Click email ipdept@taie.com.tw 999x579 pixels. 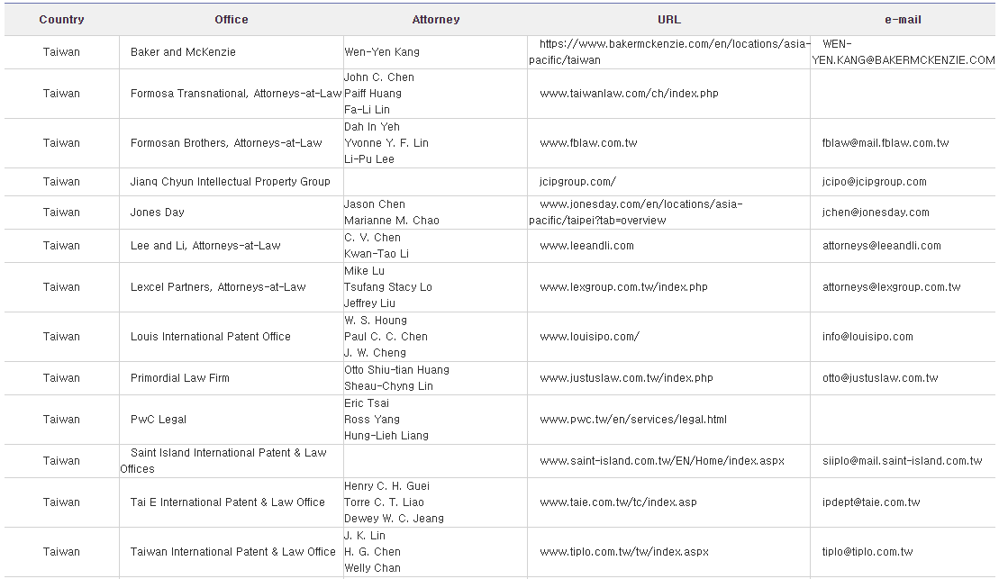coord(871,502)
